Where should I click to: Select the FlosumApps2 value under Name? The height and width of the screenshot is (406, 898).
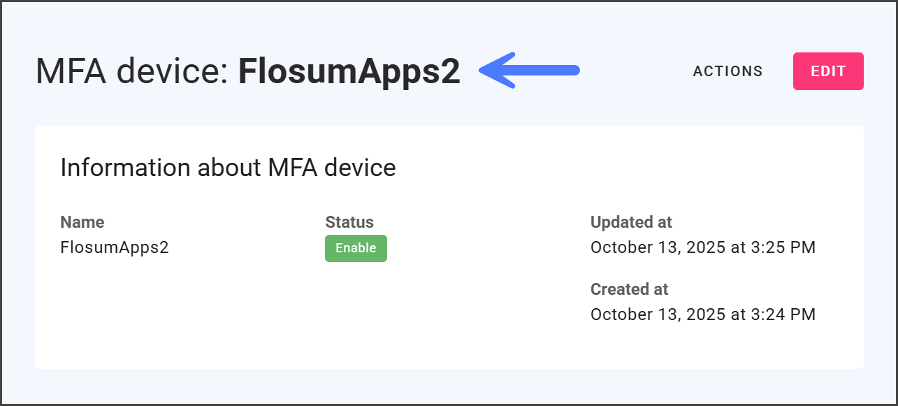point(115,247)
